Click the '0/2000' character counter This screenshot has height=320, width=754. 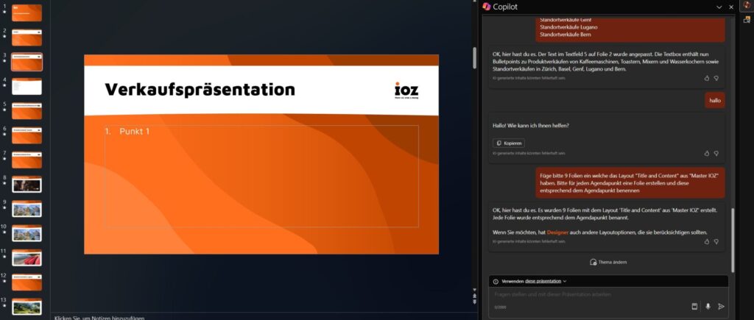500,307
